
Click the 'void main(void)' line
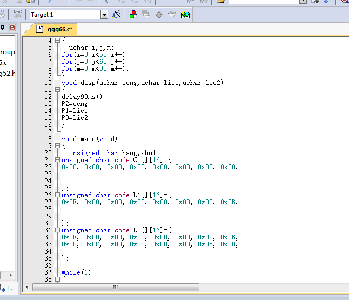[x=89, y=139]
